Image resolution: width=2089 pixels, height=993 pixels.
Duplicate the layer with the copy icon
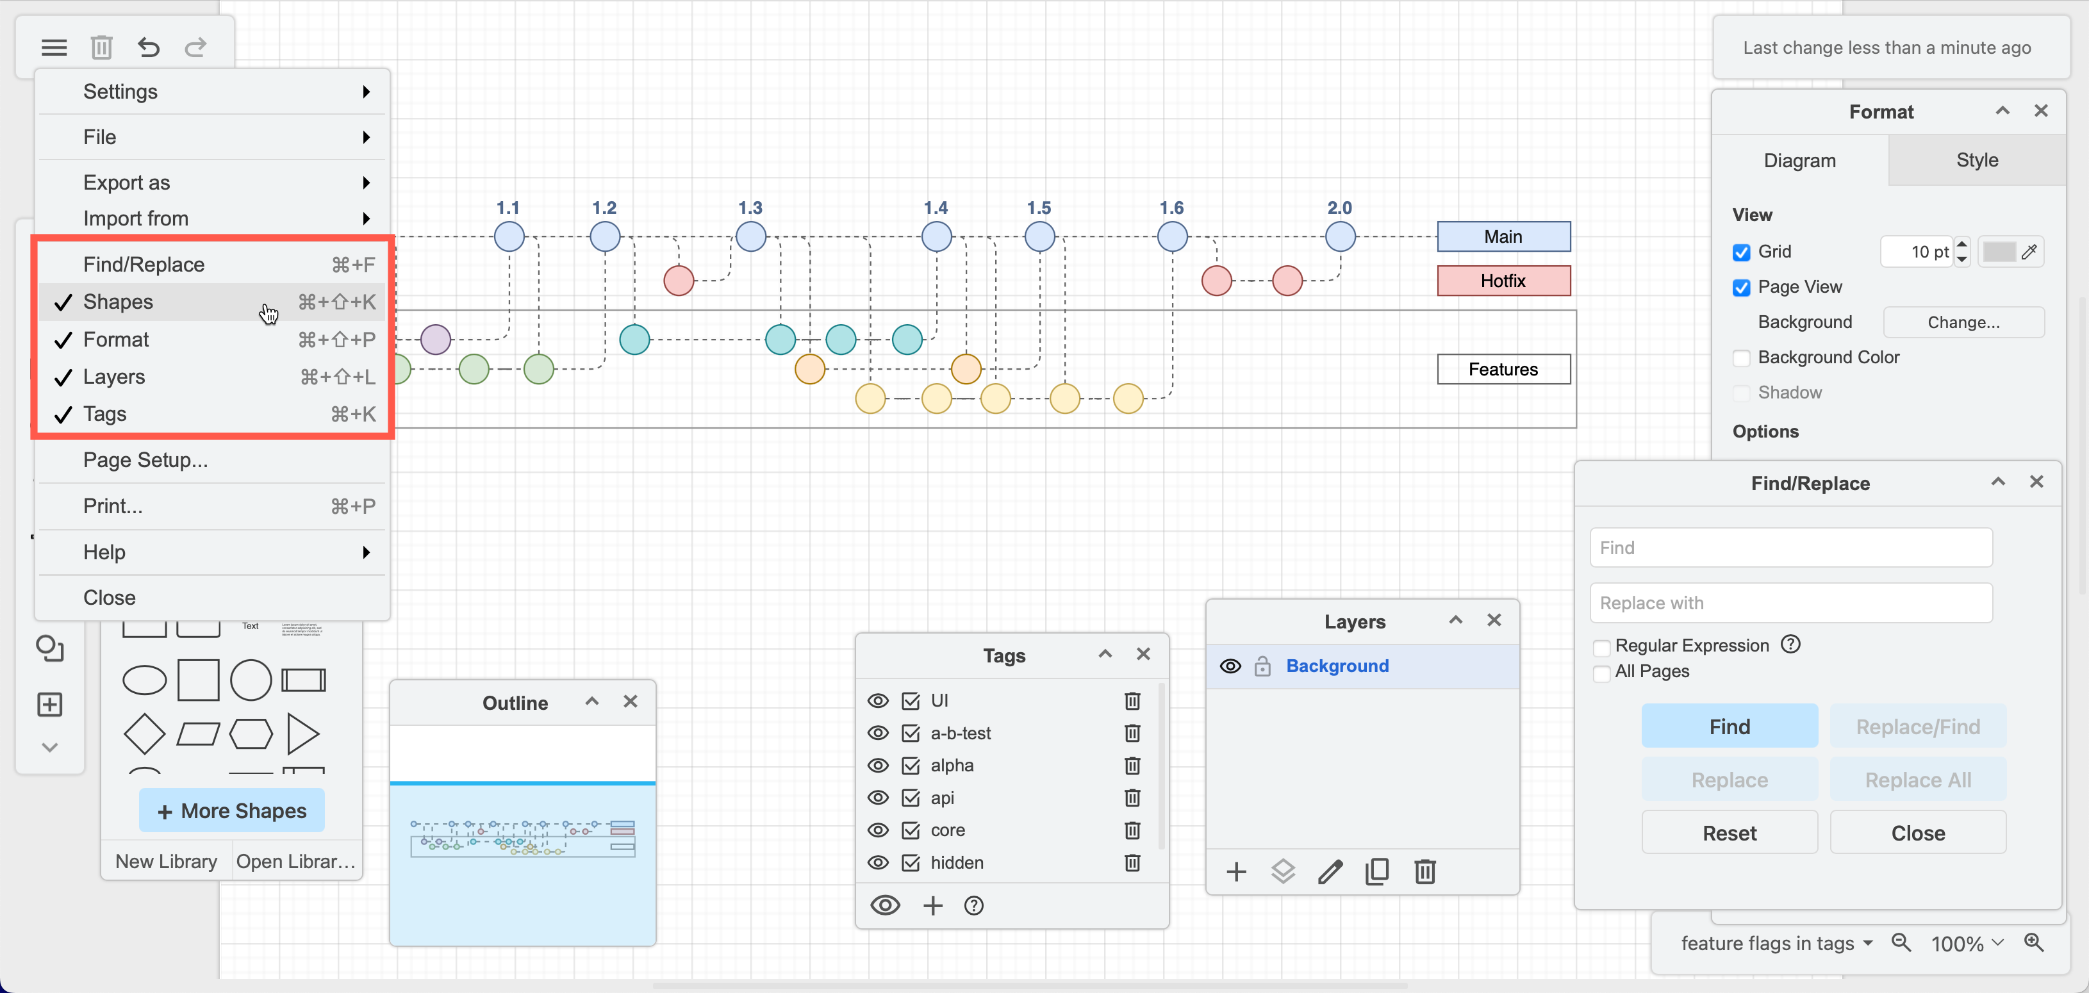1377,871
